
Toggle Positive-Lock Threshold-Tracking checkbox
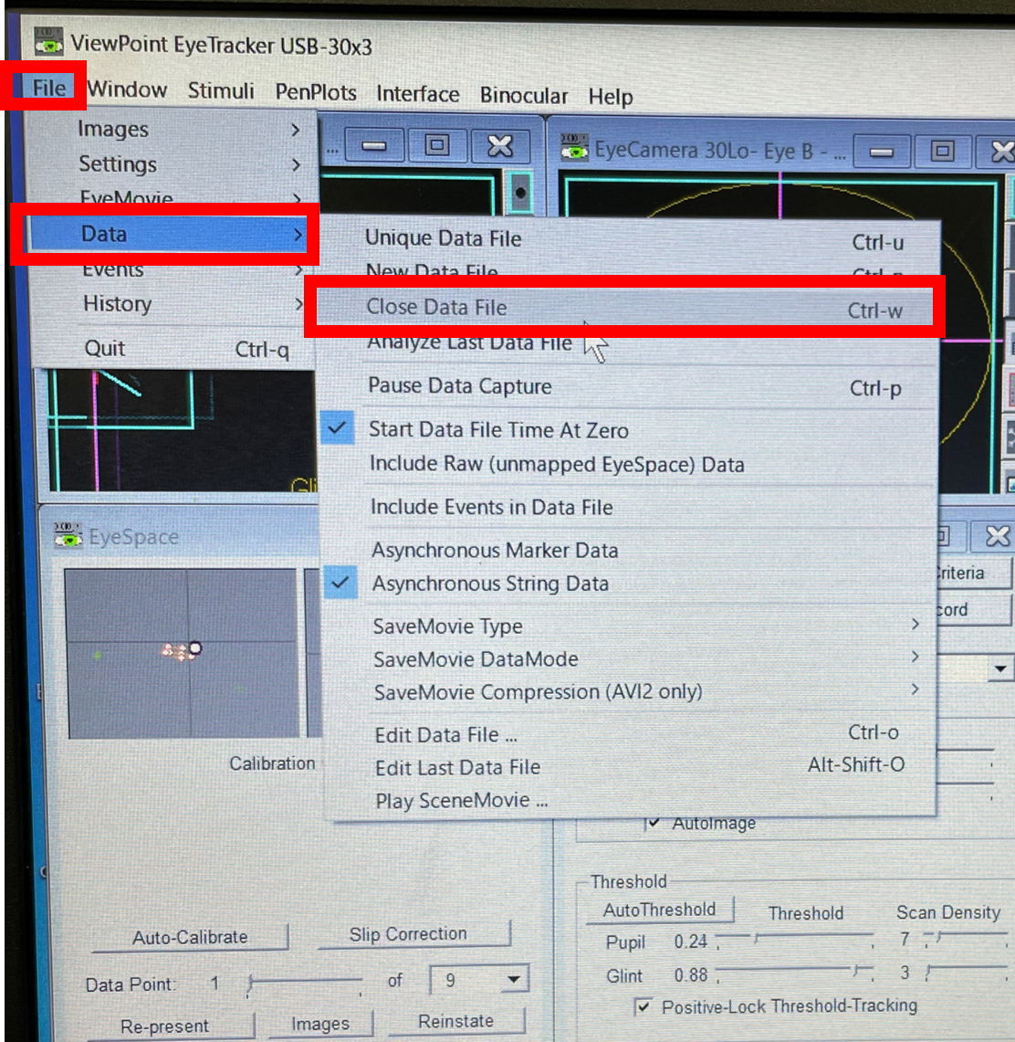click(643, 1006)
